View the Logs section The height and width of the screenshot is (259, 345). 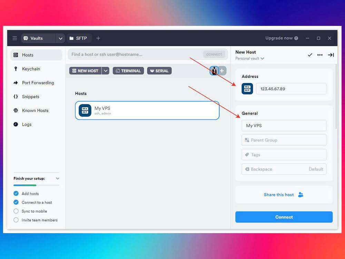27,124
